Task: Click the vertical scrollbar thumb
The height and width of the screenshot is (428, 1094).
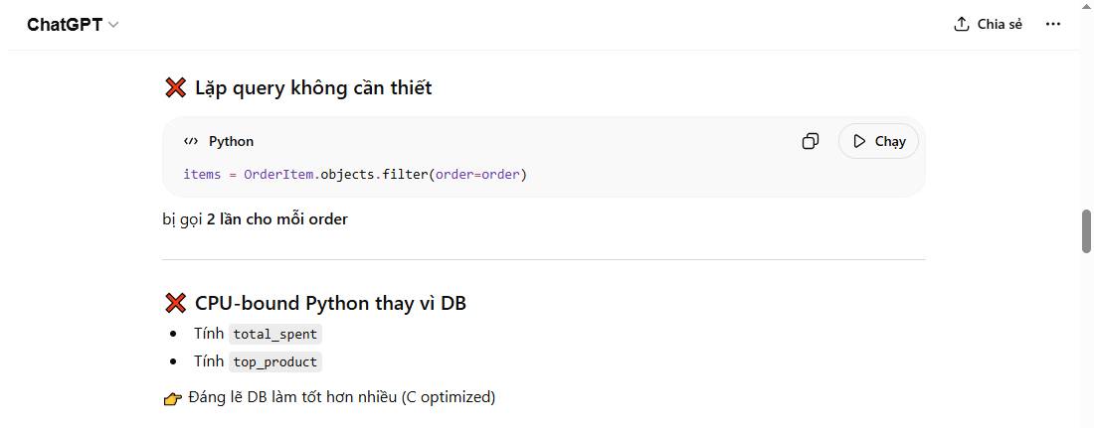Action: click(x=1086, y=231)
